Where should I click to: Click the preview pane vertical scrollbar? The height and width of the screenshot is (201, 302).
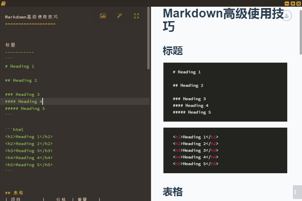pyautogui.click(x=301, y=32)
